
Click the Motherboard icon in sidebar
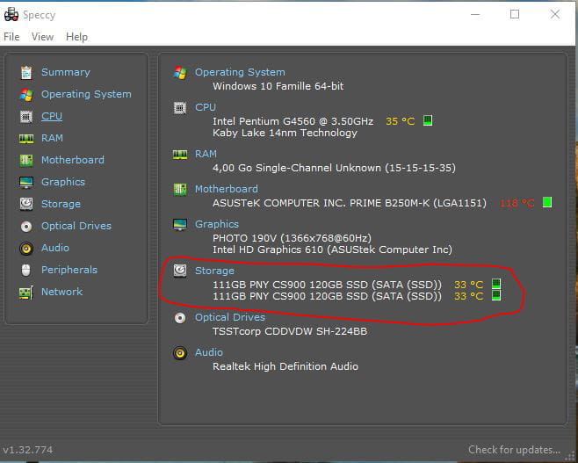click(x=26, y=161)
